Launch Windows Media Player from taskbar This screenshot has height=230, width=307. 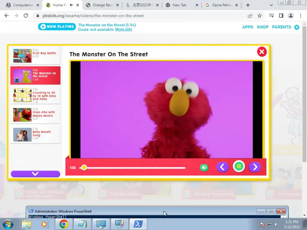45,224
